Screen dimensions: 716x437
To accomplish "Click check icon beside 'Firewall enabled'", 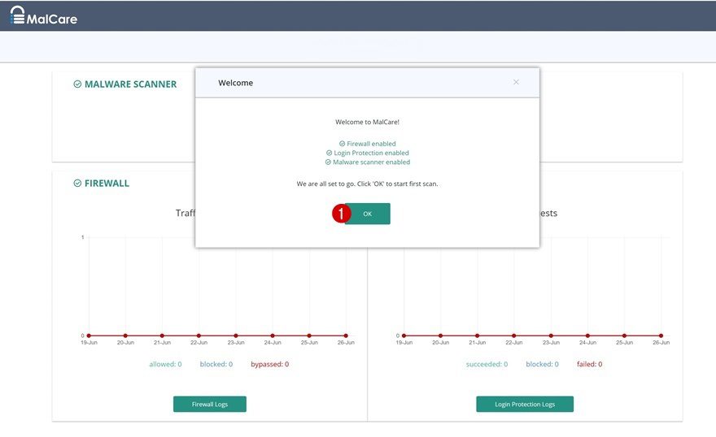I will [x=343, y=144].
